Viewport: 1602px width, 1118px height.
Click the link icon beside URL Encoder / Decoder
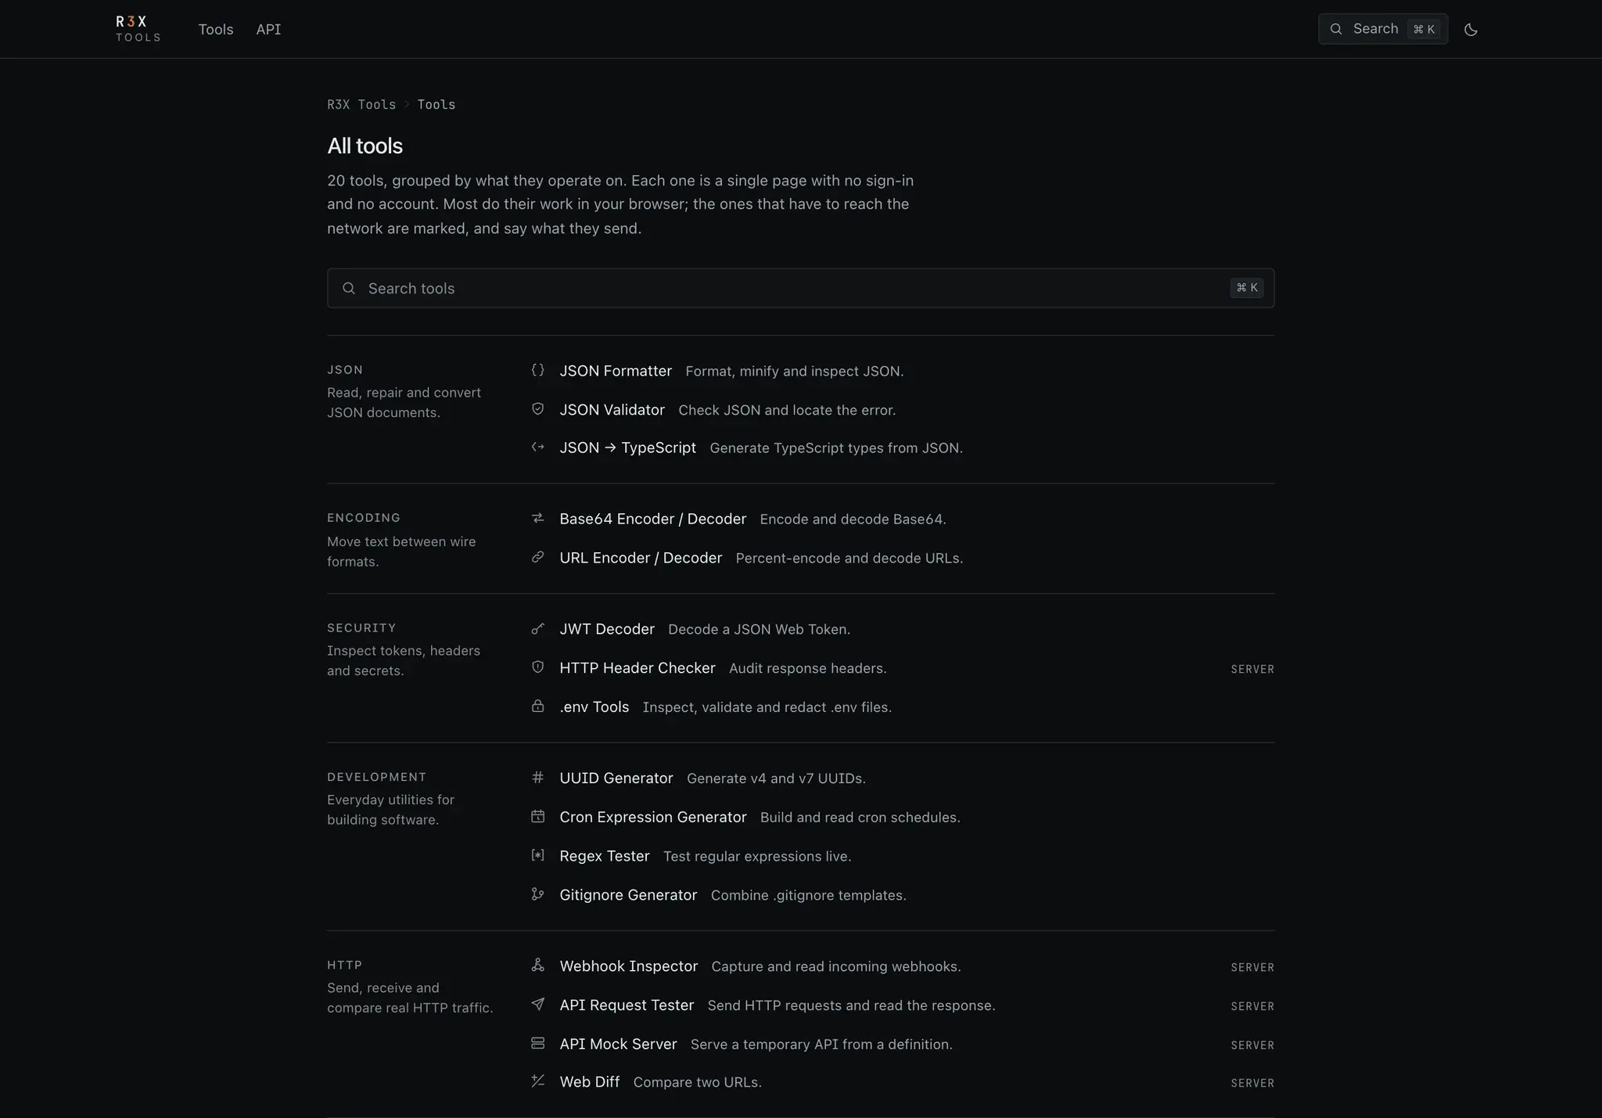coord(537,557)
